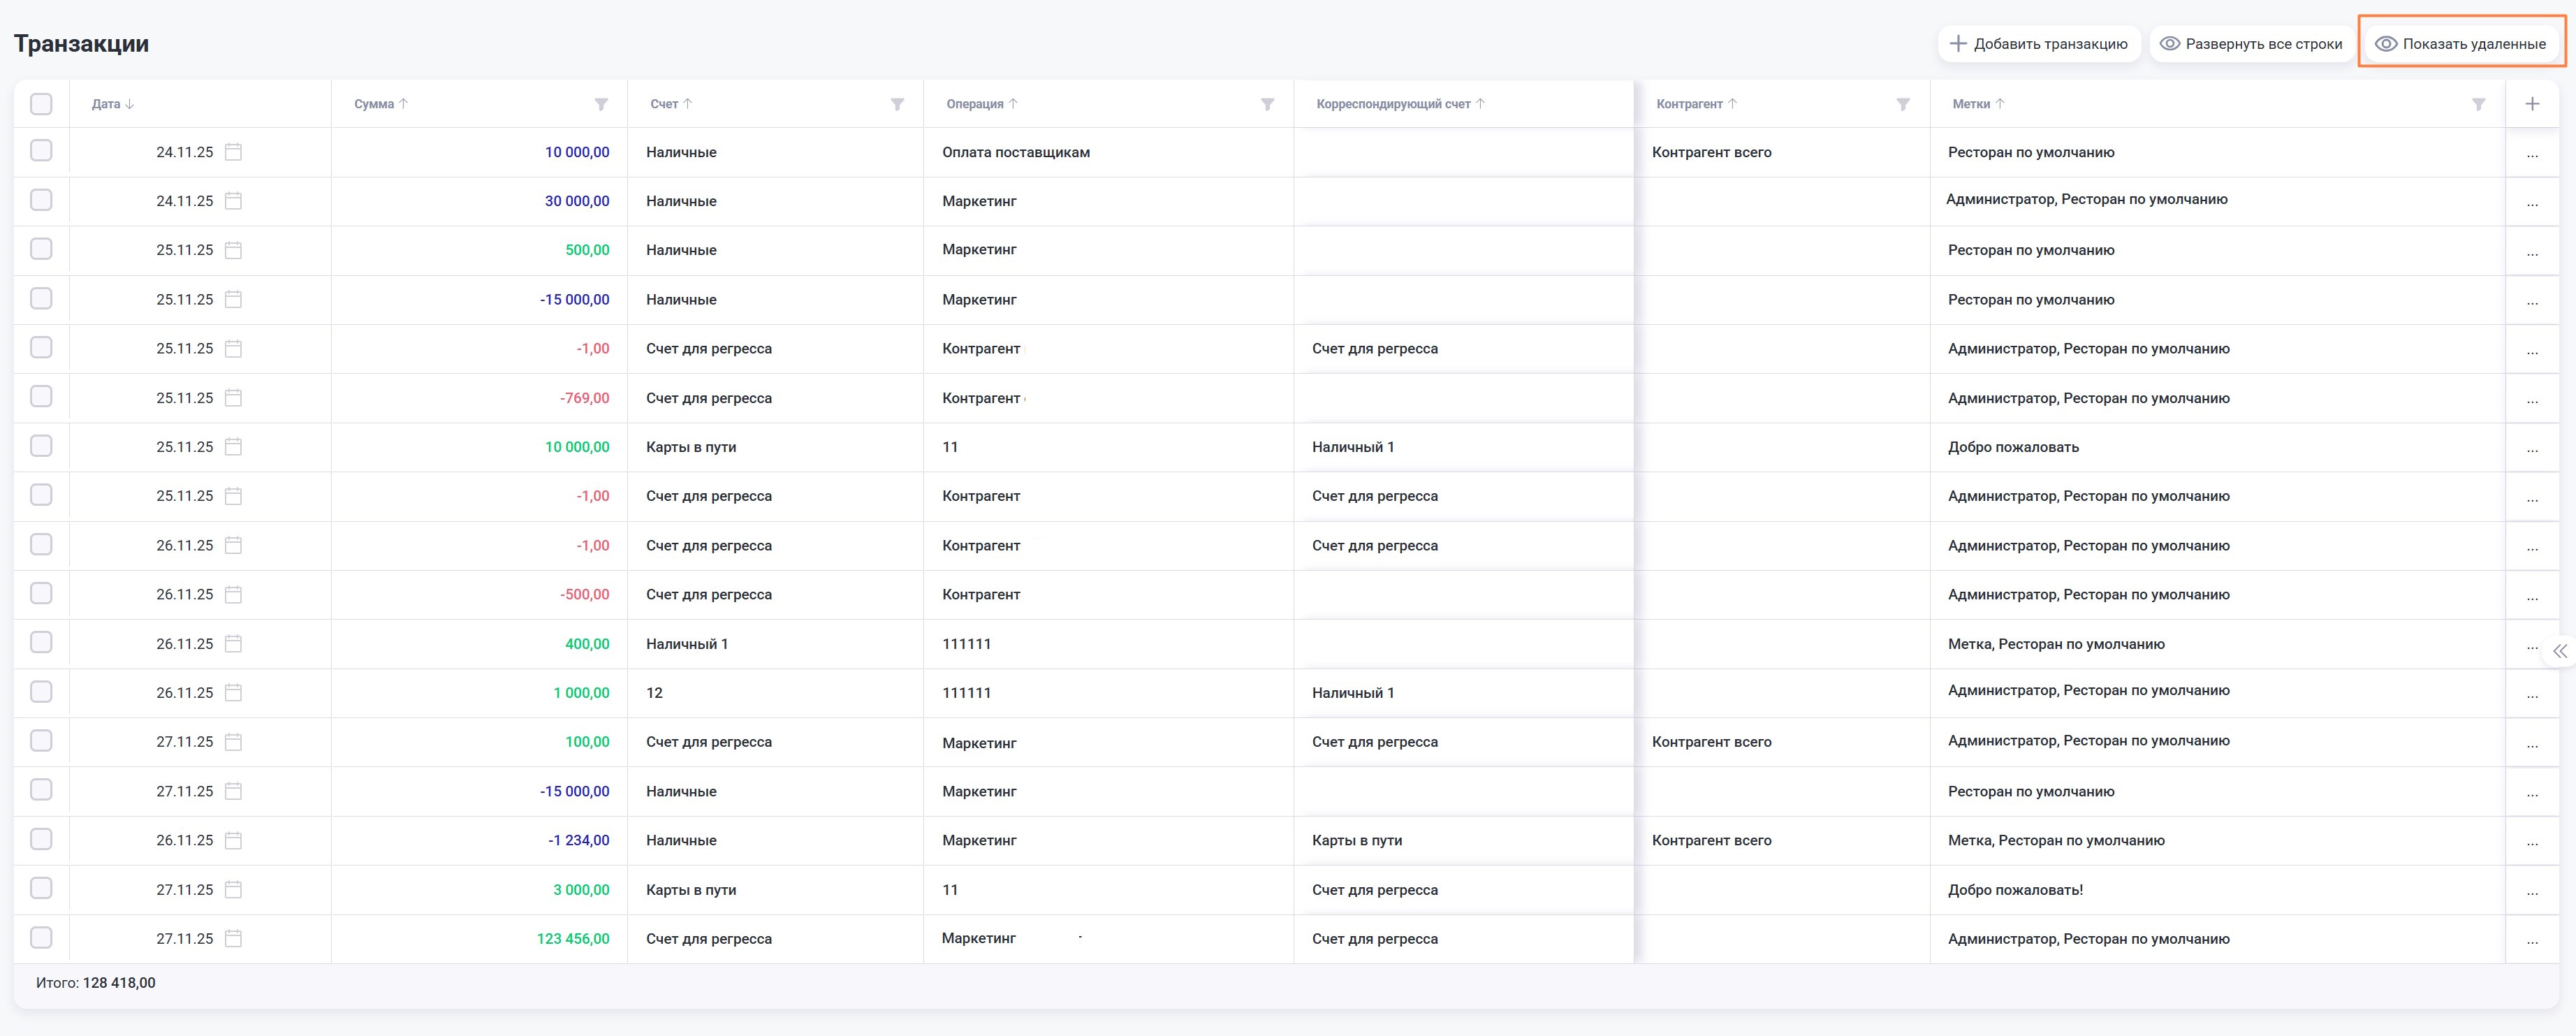Open three-dot menu for first row
The width and height of the screenshot is (2576, 1036).
tap(2532, 154)
